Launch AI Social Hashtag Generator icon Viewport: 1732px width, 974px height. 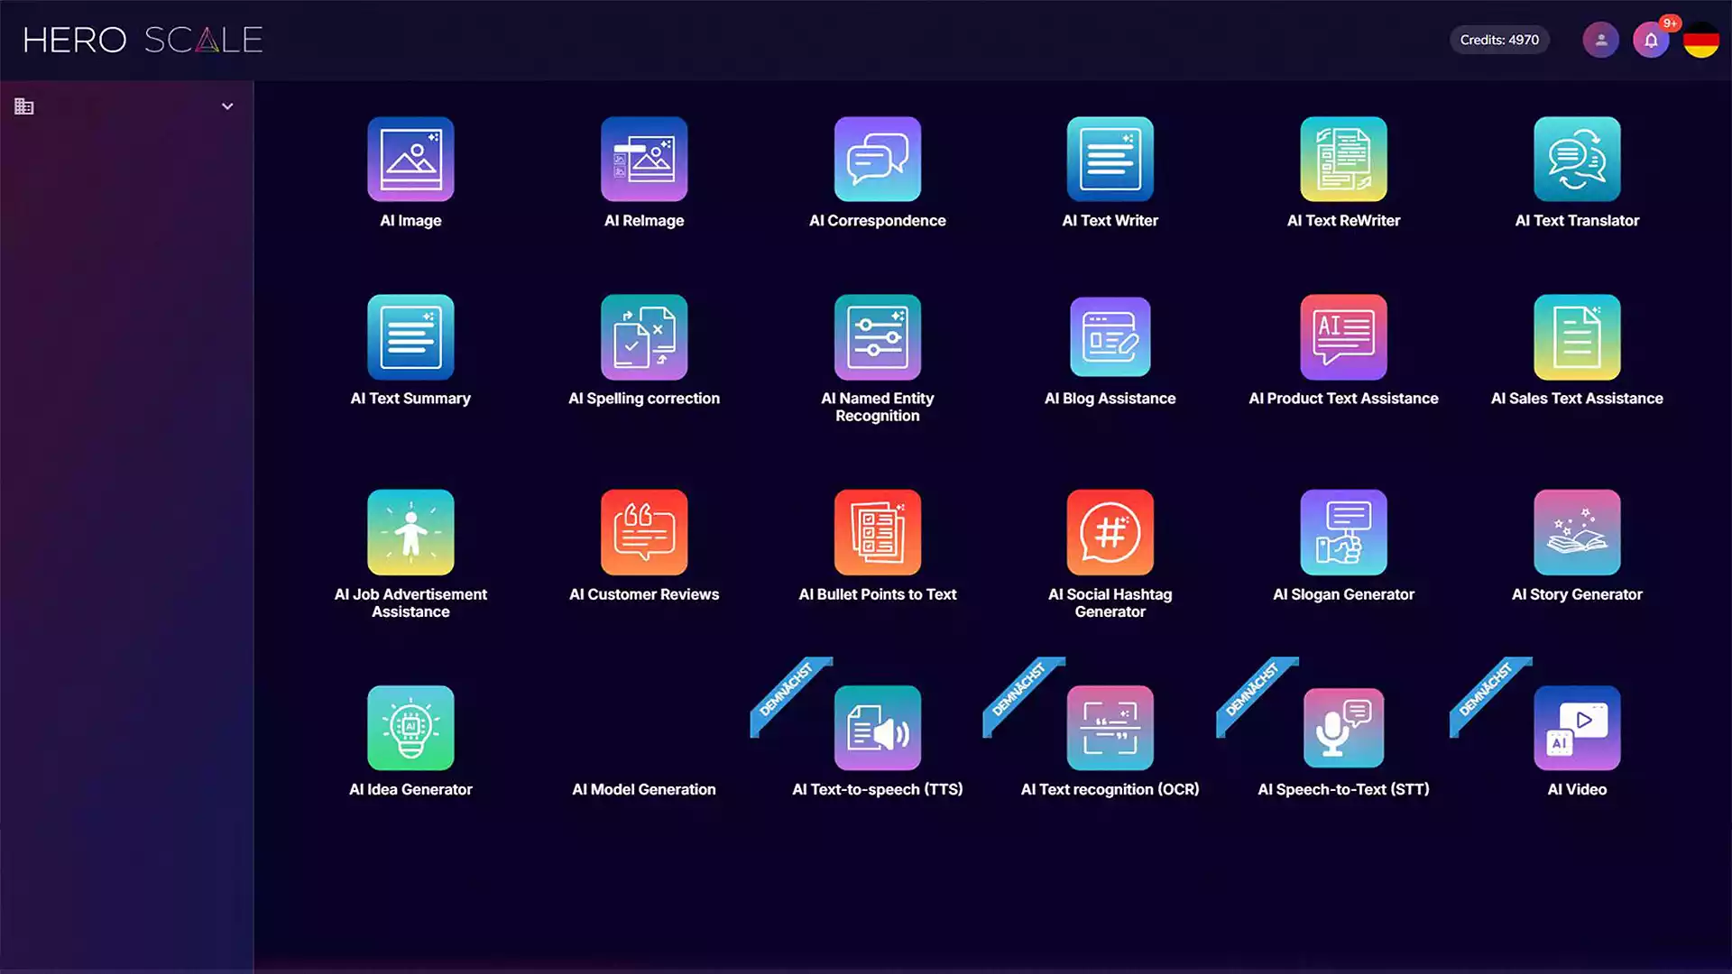(1110, 532)
